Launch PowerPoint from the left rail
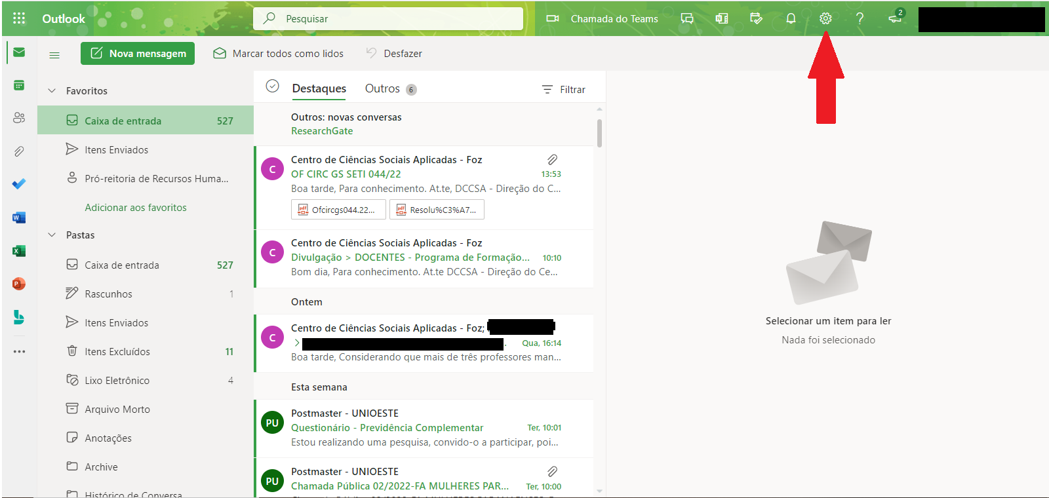1049x498 pixels. coord(19,284)
